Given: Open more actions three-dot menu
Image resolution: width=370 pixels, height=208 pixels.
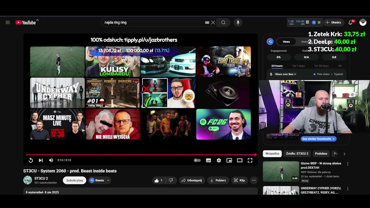Looking at the screenshot, I should 254,180.
